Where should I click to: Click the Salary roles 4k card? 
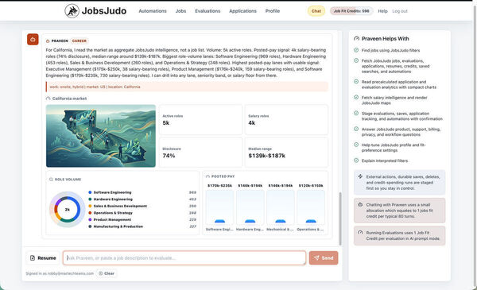coord(286,120)
